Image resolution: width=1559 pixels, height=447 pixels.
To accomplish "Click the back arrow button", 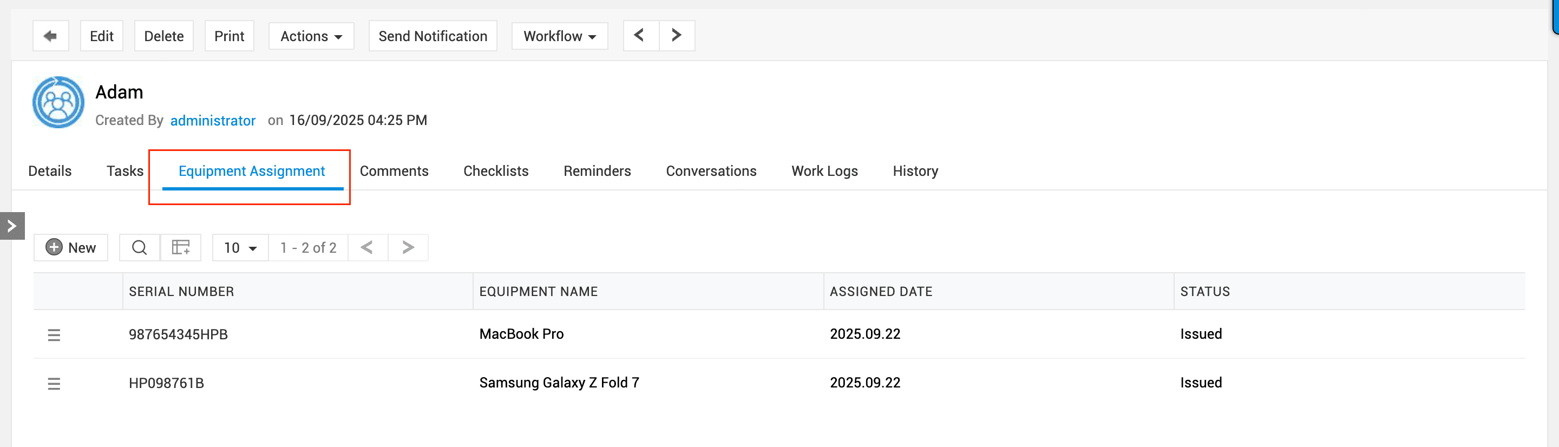I will click(x=51, y=36).
